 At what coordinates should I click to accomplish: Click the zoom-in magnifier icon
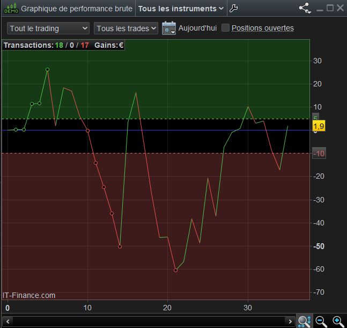click(x=338, y=322)
